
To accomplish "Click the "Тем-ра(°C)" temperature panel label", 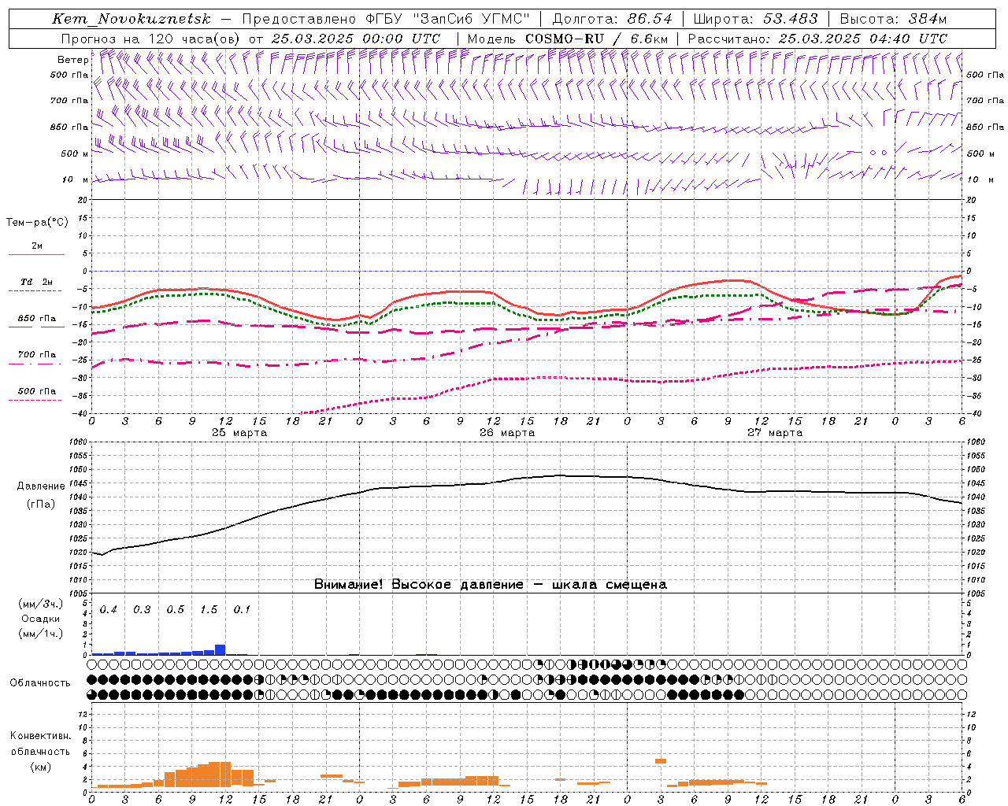I will 37,223.
